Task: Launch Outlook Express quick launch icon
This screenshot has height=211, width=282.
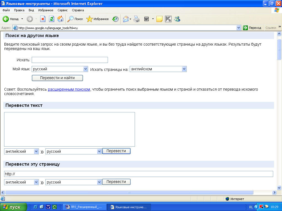Action: [42, 207]
